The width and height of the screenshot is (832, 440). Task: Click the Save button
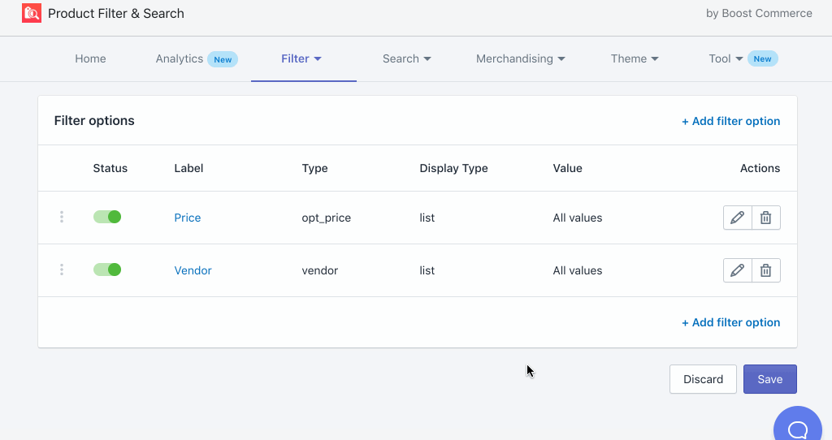click(x=769, y=379)
